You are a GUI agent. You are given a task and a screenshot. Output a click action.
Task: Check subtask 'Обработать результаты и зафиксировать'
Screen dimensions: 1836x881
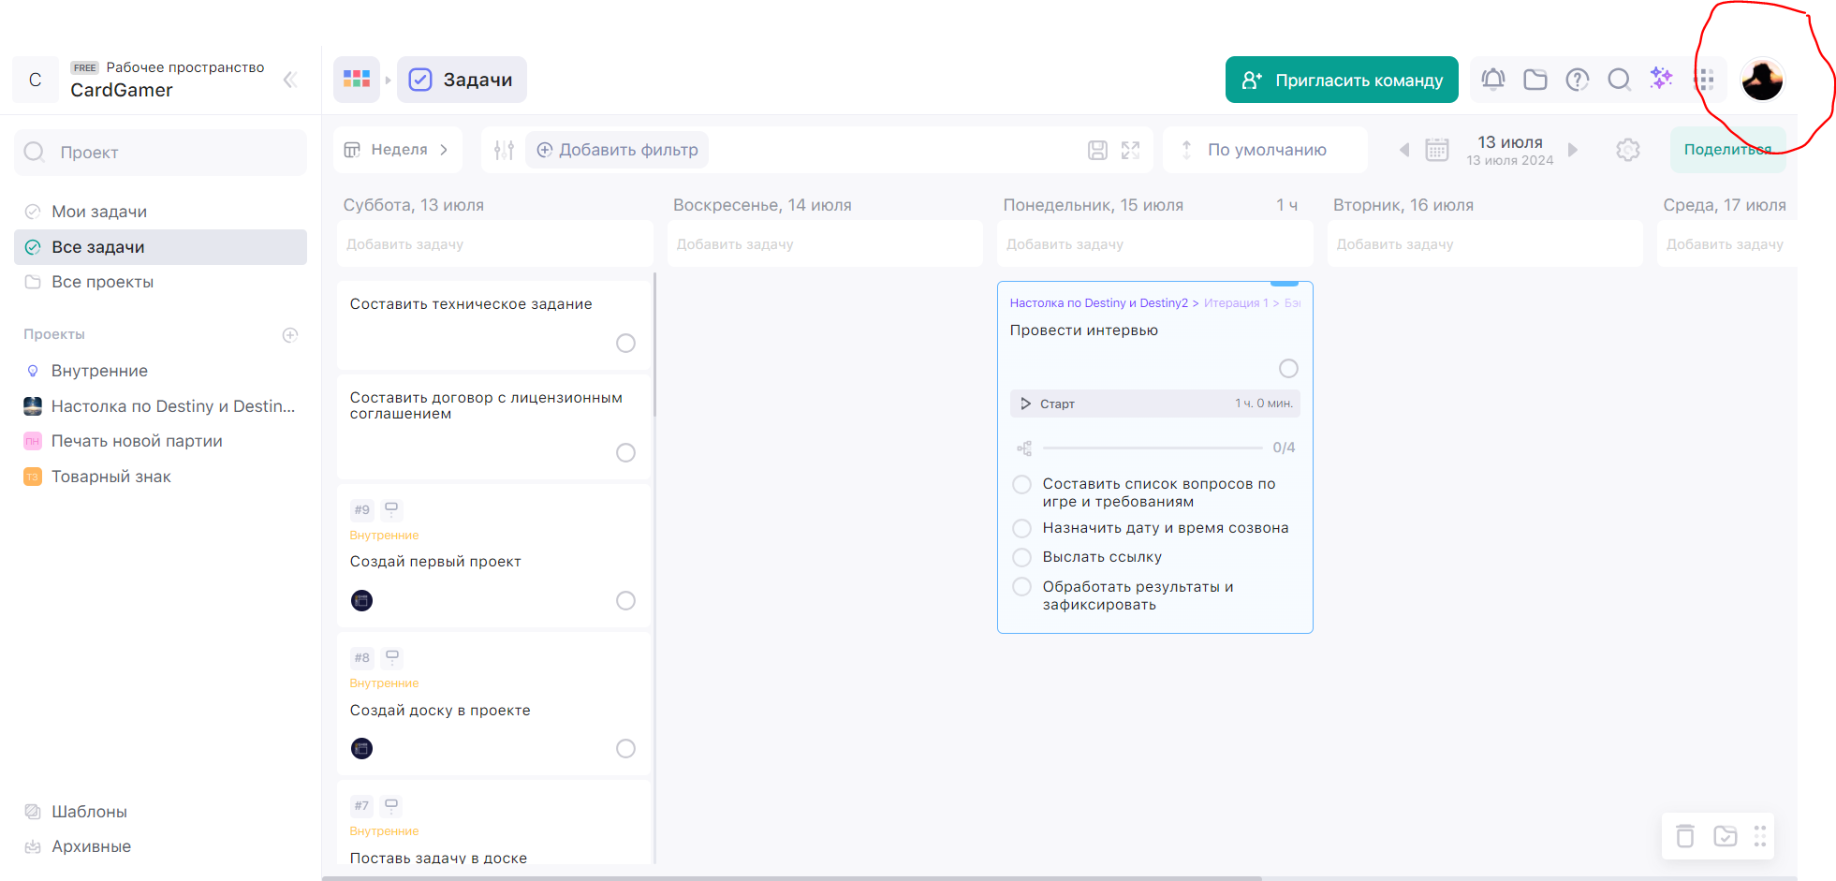1022,587
